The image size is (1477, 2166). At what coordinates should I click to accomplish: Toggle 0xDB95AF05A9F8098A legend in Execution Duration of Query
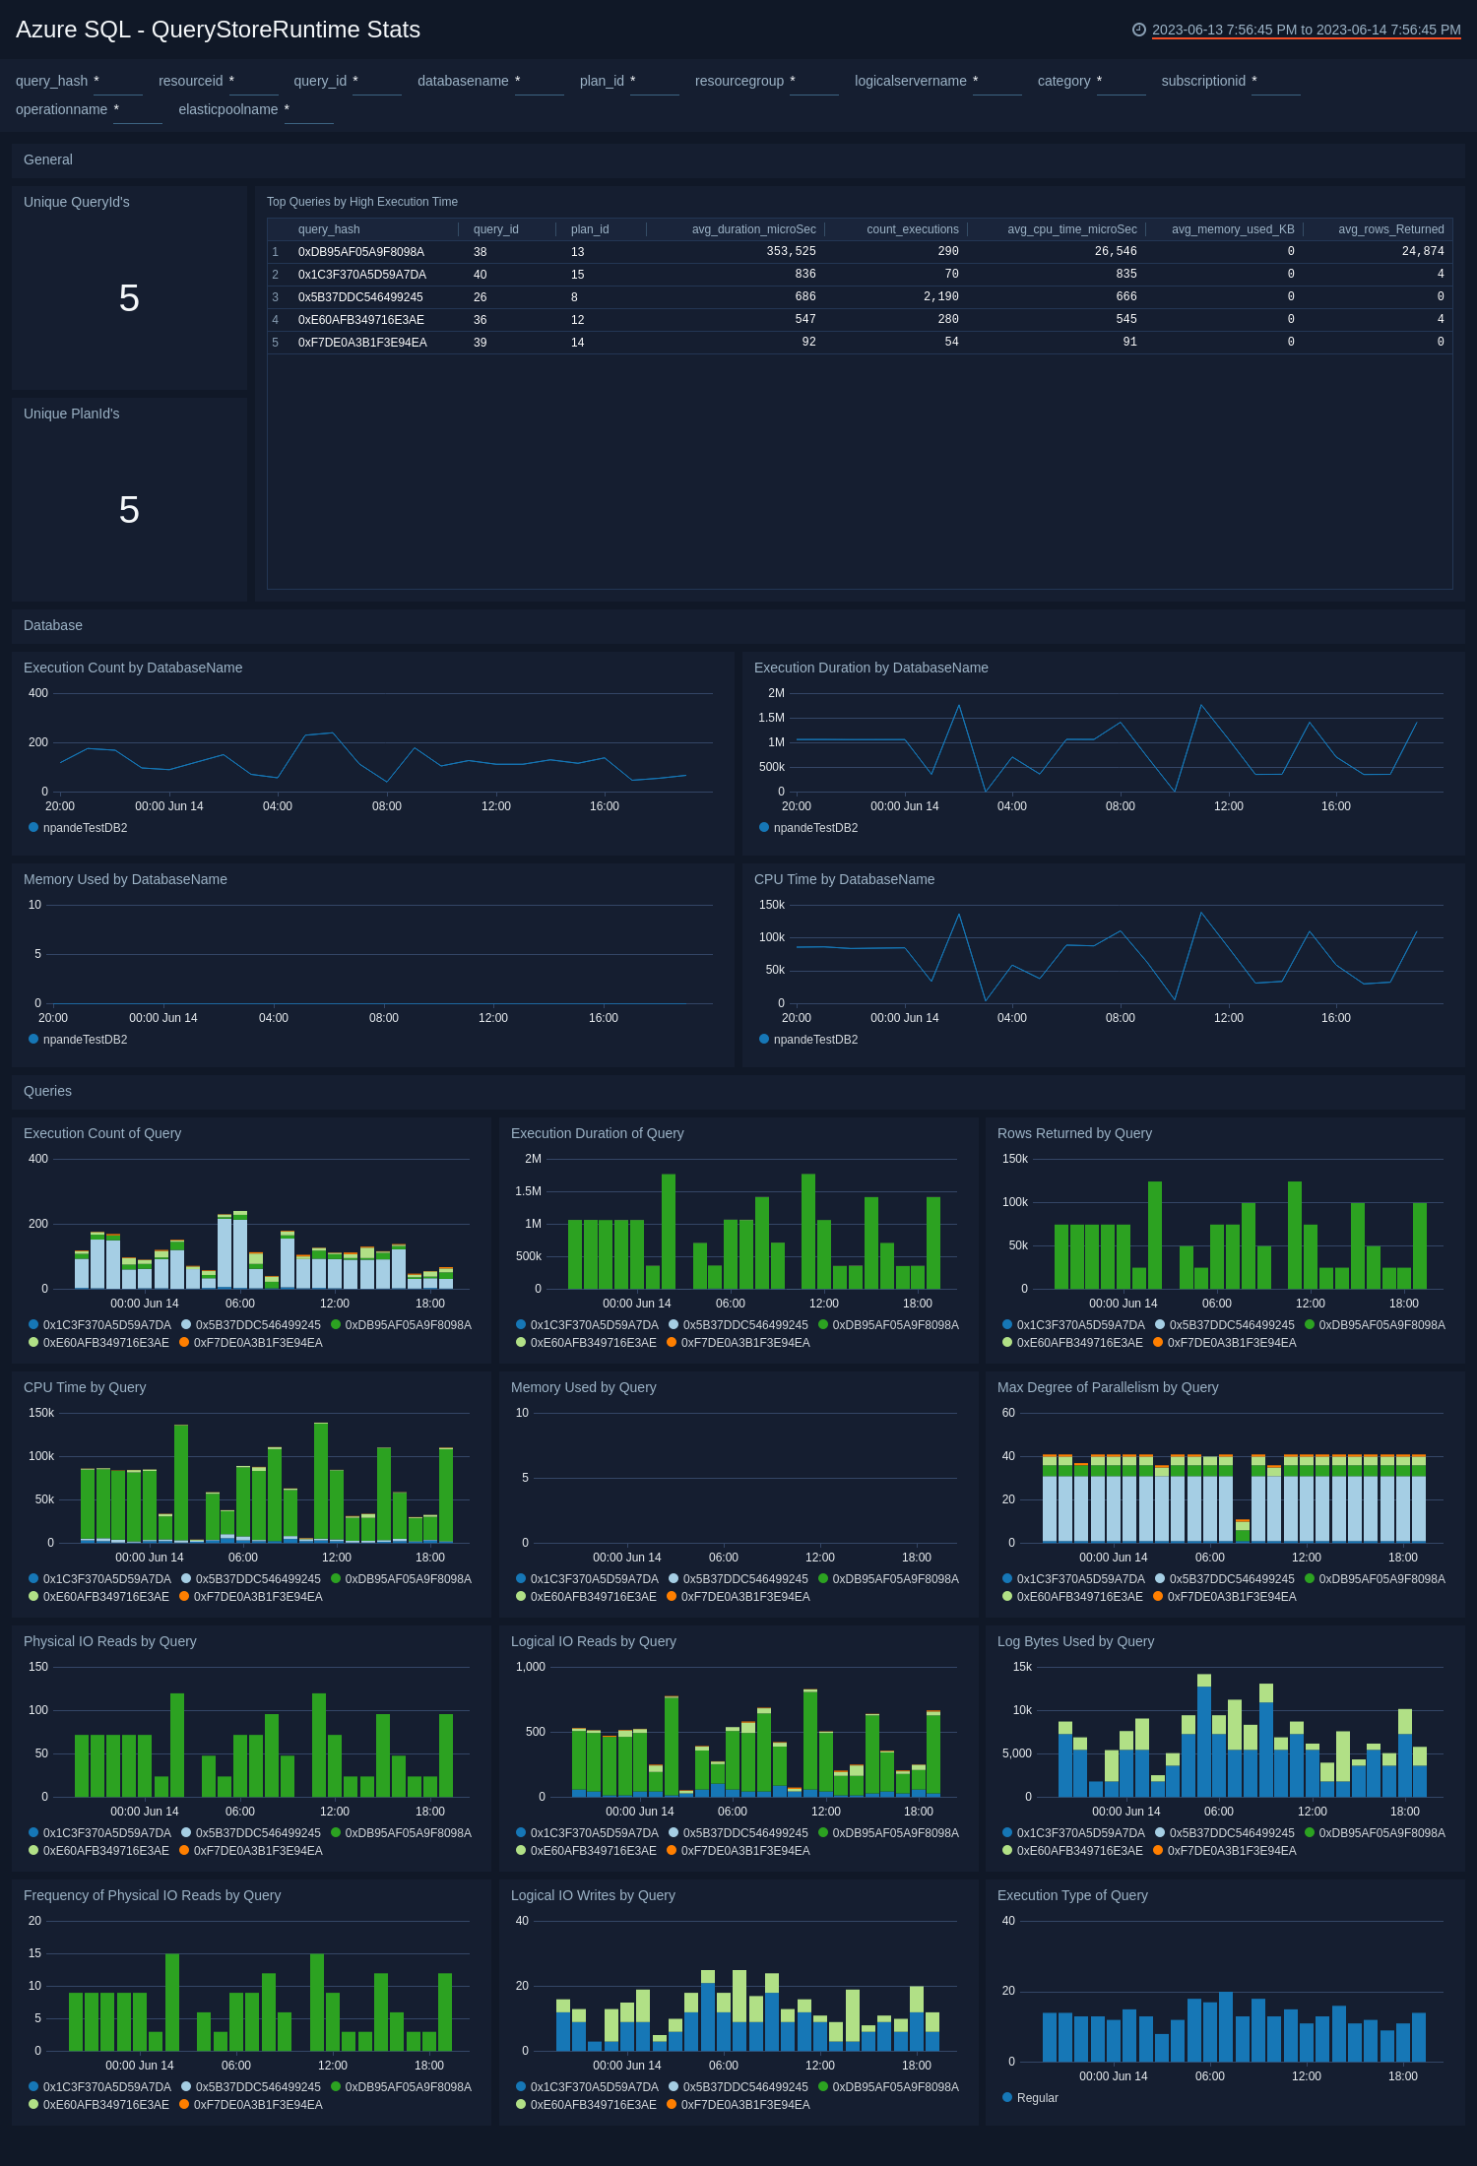click(x=888, y=1325)
